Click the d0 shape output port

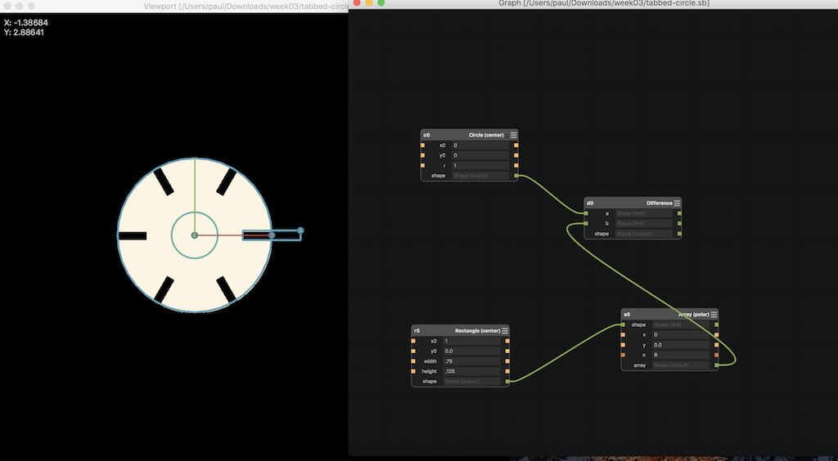[x=680, y=234]
